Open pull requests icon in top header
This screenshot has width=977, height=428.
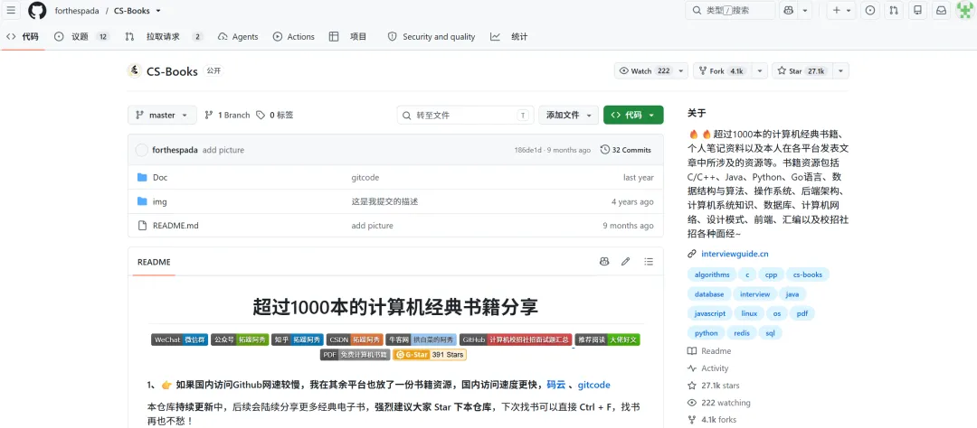coord(894,11)
